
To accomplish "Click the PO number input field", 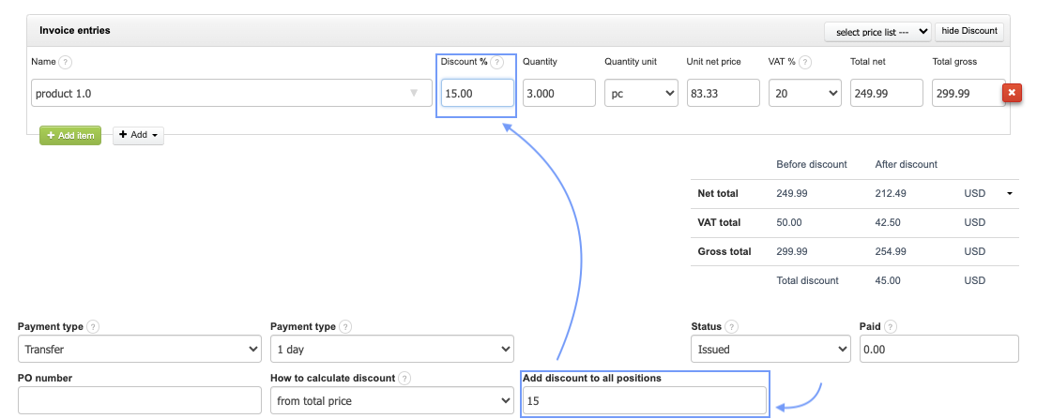I will 139,401.
